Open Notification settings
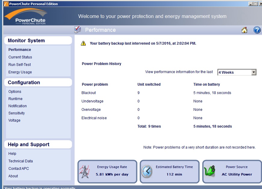The height and width of the screenshot is (189, 262). [17, 106]
